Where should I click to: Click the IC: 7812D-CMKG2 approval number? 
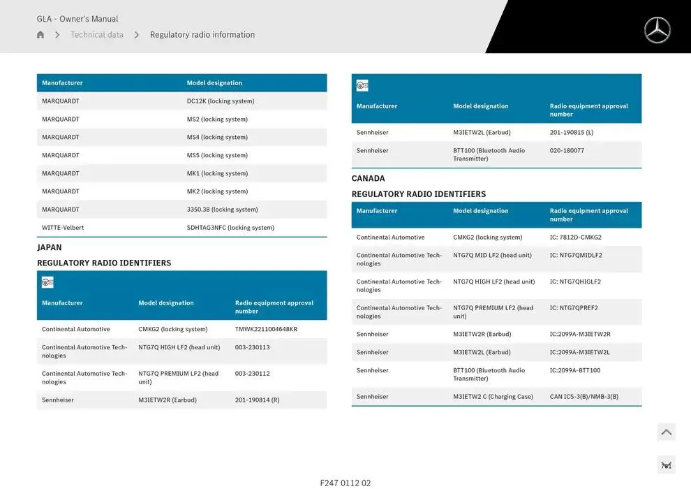(575, 238)
